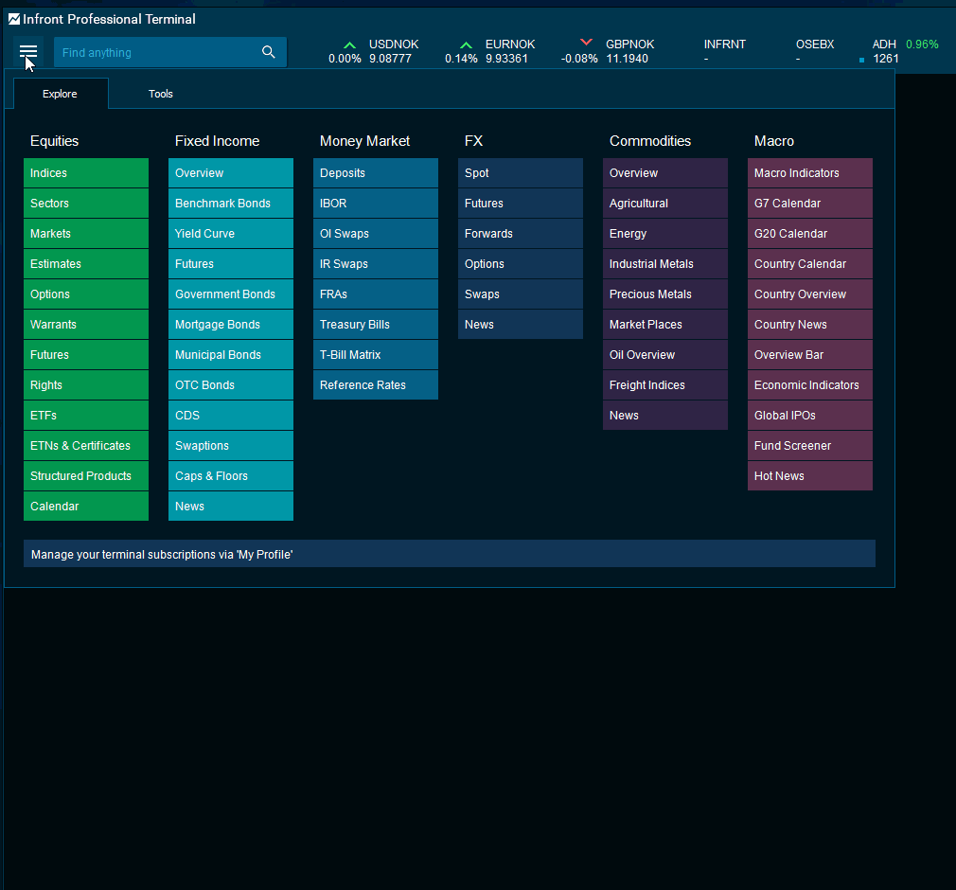Select Treasury Bills under Money Market
Screen dimensions: 956x890
(376, 325)
